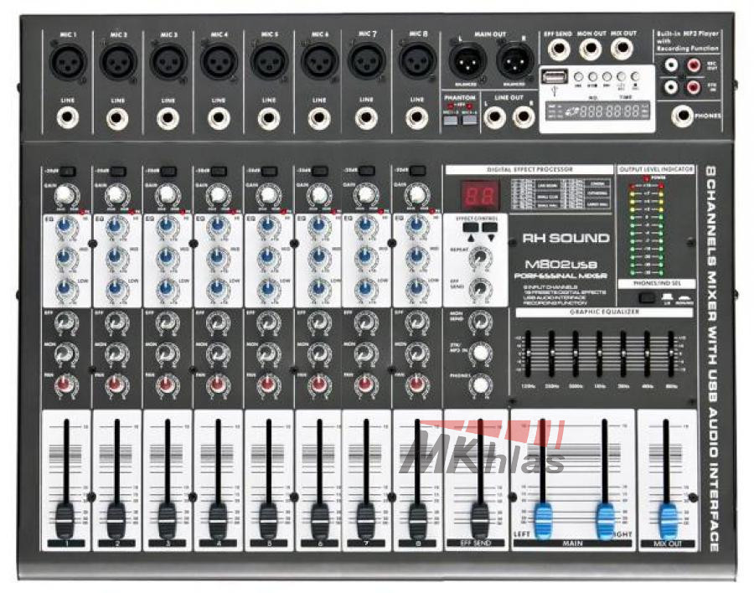
Task: Click the channel 3 MID EQ knob
Action: (x=167, y=257)
